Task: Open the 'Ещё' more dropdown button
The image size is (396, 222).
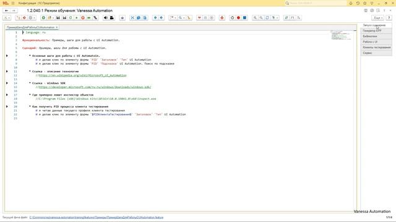Action: click(x=378, y=18)
